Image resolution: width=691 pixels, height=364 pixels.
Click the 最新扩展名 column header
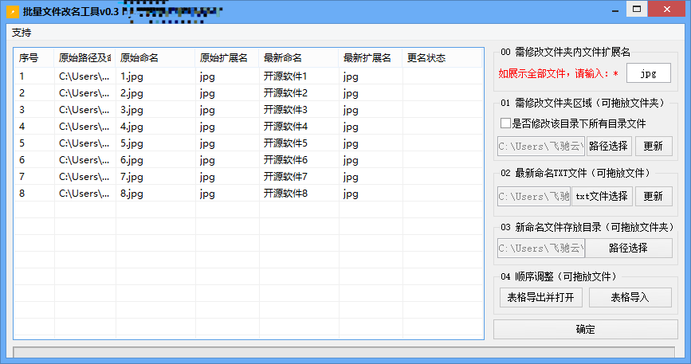[x=370, y=58]
